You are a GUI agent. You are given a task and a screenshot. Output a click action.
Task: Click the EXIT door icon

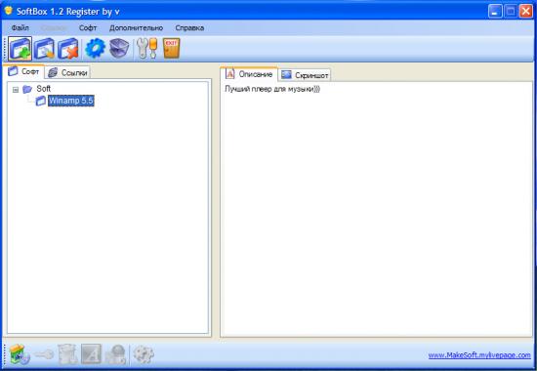pos(171,48)
